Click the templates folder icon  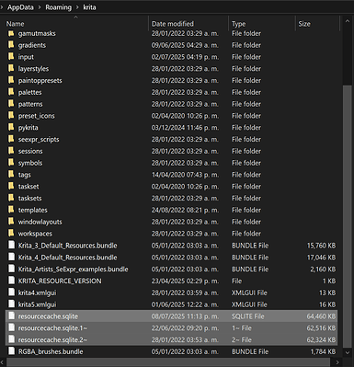11,210
